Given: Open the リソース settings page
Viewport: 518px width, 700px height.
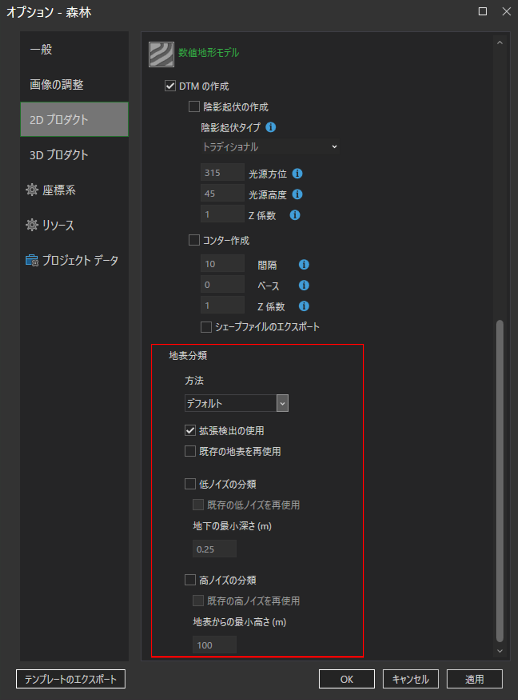Looking at the screenshot, I should point(74,225).
